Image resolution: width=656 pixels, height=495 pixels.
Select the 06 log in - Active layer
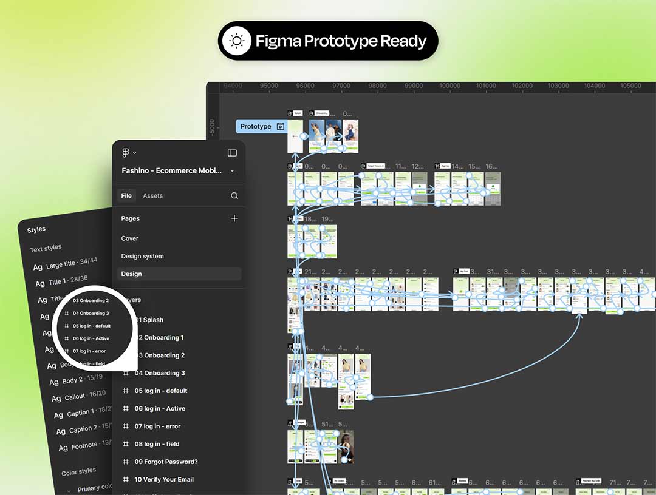coord(160,409)
